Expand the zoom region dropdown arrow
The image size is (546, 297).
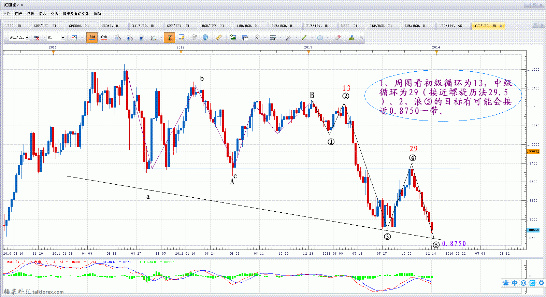click(161, 38)
